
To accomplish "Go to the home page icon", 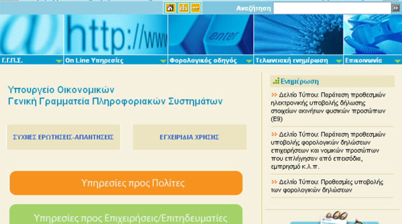I will pos(170,8).
